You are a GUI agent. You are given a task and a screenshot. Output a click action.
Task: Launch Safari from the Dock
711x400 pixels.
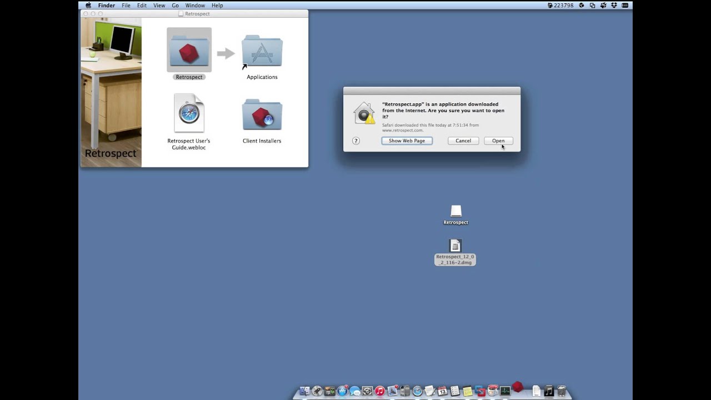click(x=418, y=391)
